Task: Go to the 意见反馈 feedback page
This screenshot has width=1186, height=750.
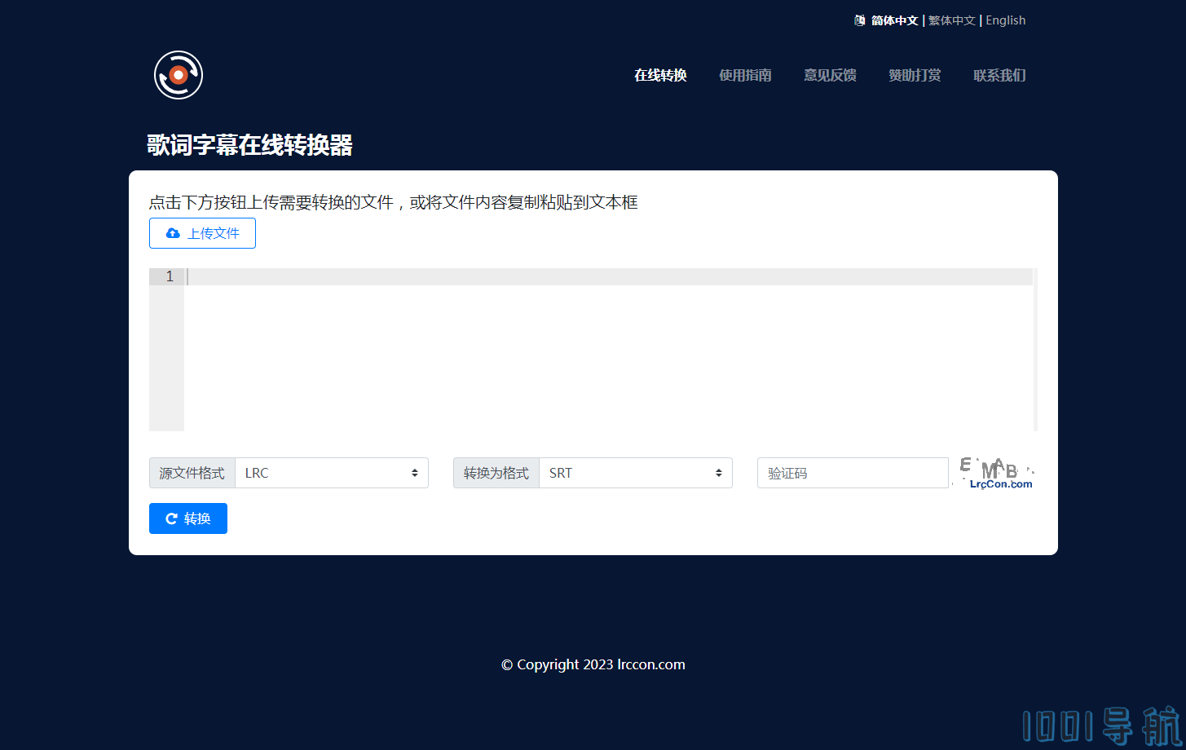Action: [x=830, y=75]
